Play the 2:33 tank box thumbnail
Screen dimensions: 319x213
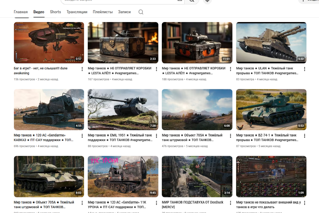pyautogui.click(x=123, y=42)
